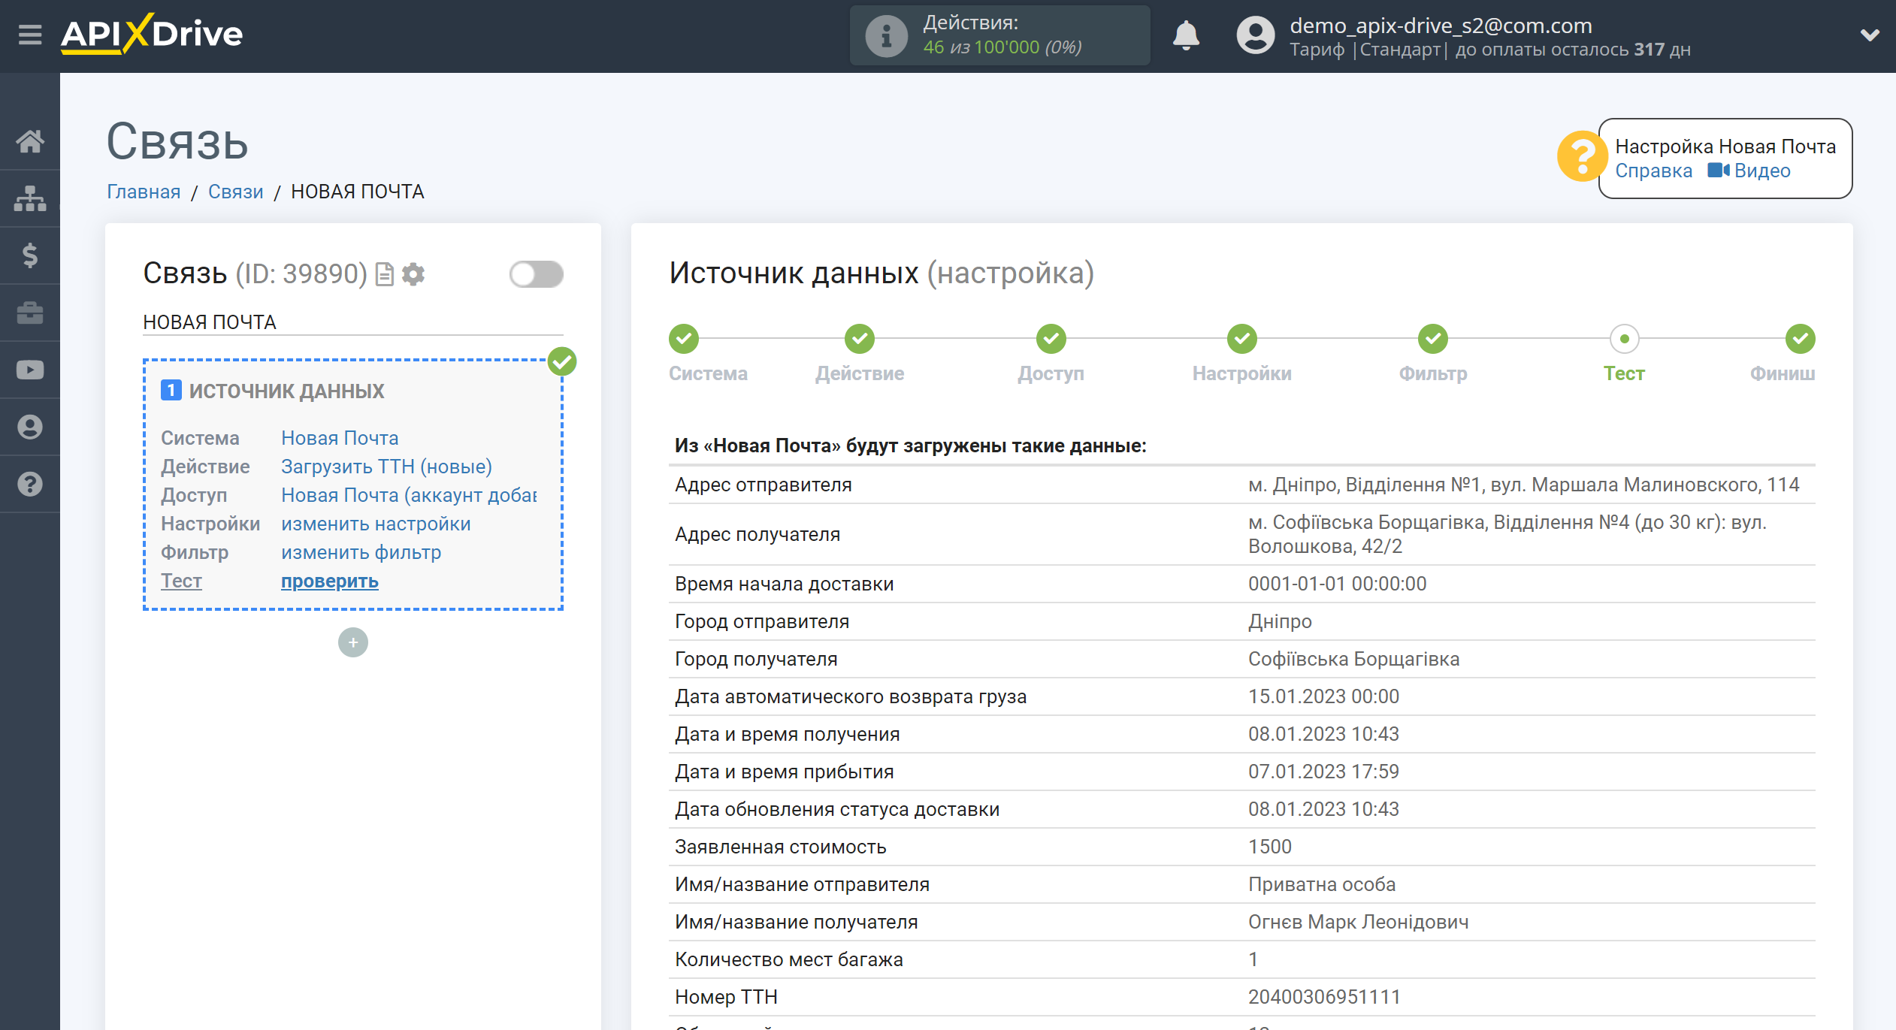Select the Тест step

pos(1625,339)
